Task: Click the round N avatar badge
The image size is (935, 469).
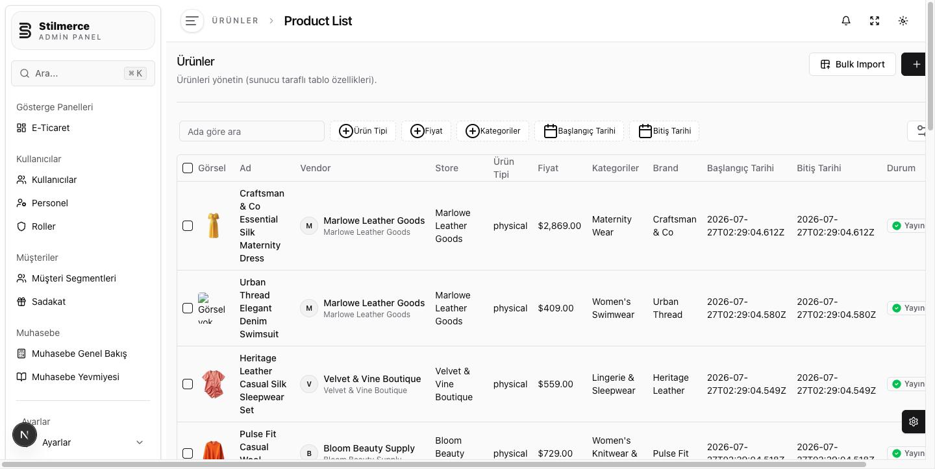Action: [x=25, y=435]
